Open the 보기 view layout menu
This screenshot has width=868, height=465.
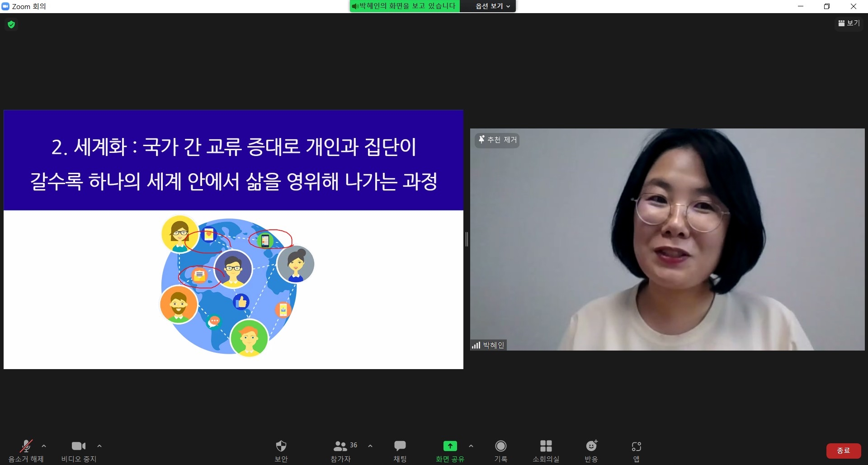(x=849, y=23)
